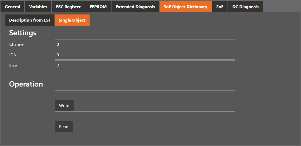
Task: Focus the IDN input field
Action: pos(145,55)
